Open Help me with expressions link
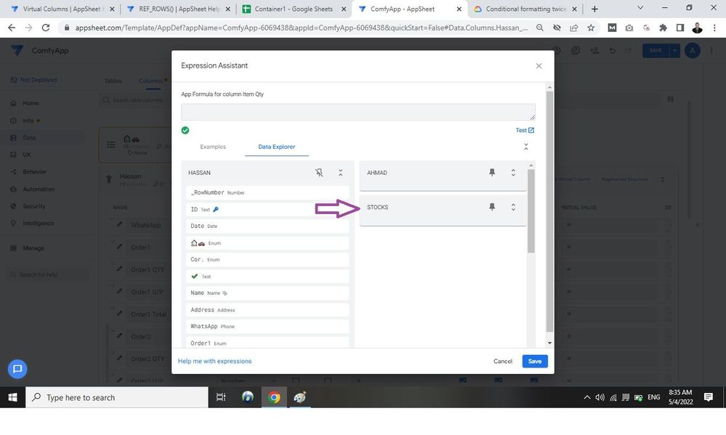726x435 pixels. coord(215,361)
